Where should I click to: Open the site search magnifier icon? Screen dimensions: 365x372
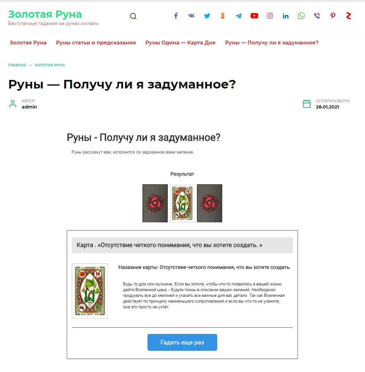pos(133,16)
